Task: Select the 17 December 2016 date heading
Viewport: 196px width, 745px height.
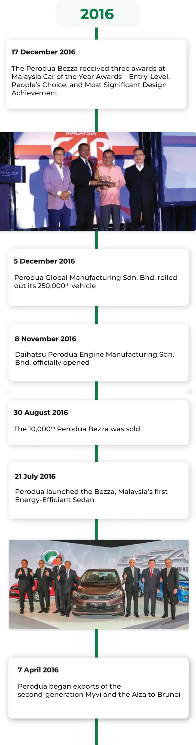Action: point(43,52)
